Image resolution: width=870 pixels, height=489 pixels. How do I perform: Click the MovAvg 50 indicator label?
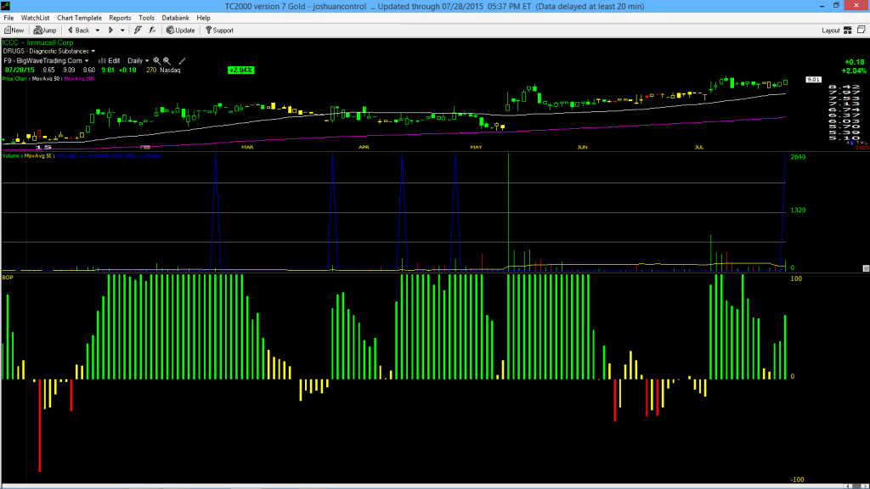[x=46, y=79]
